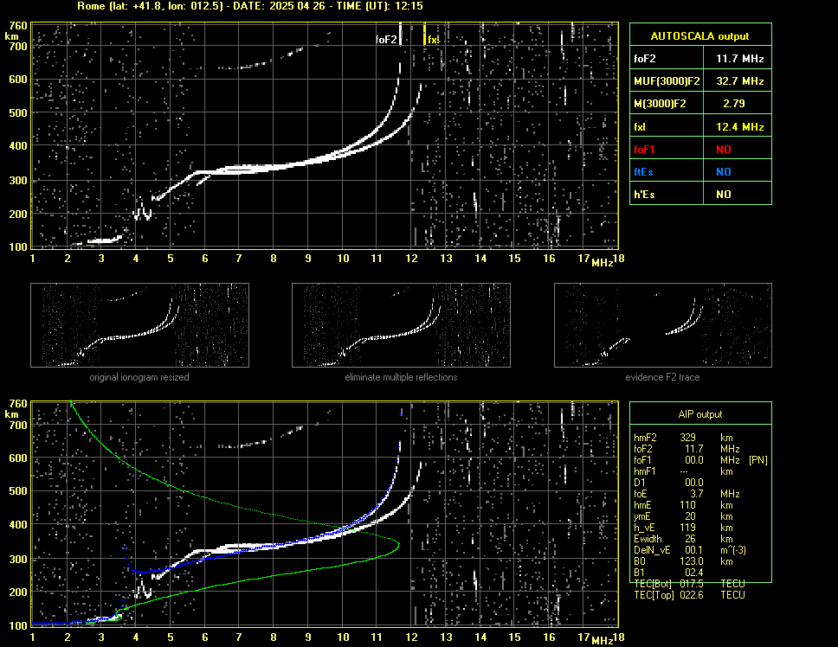Select the hmE value '110'
Viewport: 838px width, 647px height.
click(688, 505)
